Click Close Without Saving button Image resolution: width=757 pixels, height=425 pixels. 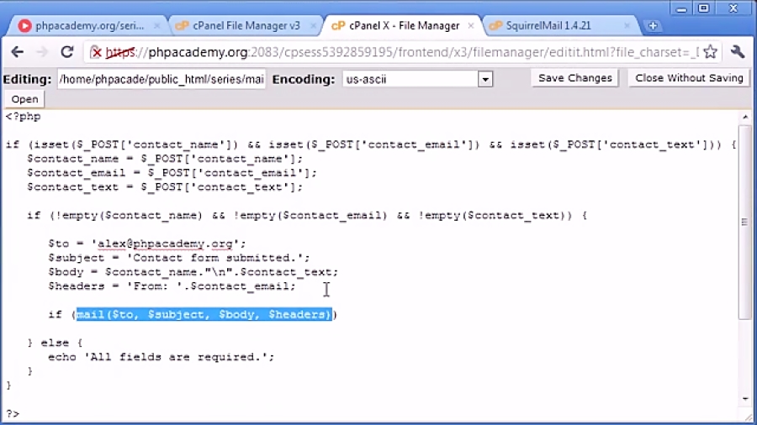[689, 78]
